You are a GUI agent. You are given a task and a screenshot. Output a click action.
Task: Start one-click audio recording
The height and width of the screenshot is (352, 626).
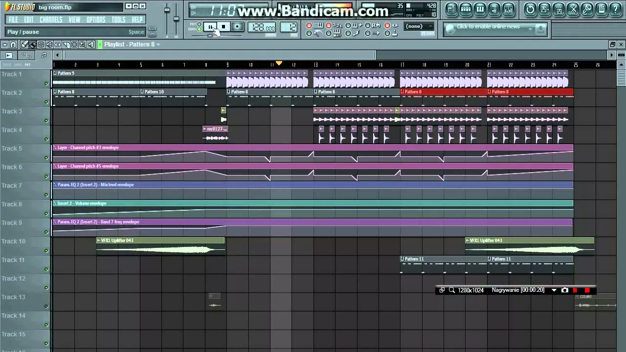pyautogui.click(x=587, y=9)
